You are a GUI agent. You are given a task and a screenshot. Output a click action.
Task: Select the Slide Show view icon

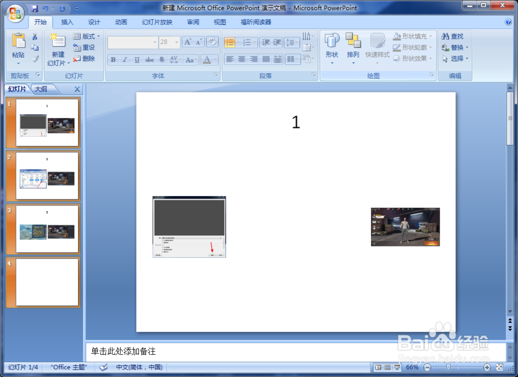tap(397, 367)
